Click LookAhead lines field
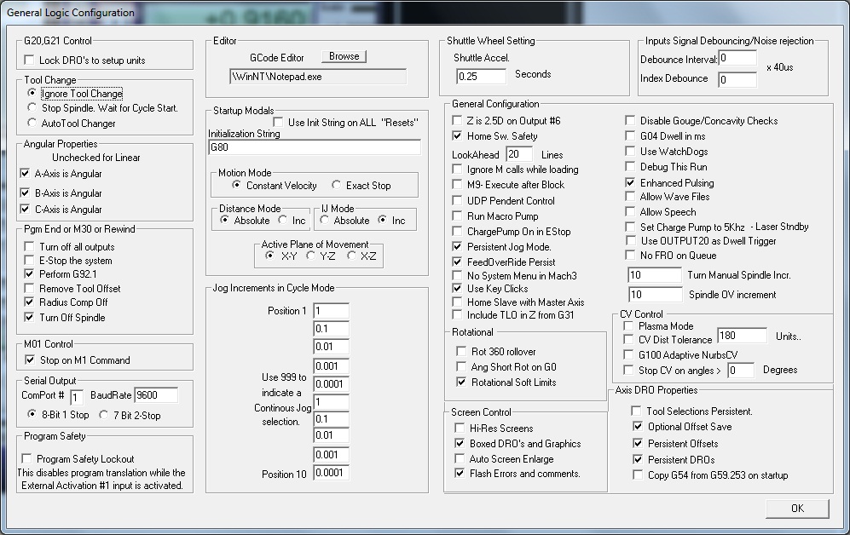850x535 pixels. click(x=519, y=154)
